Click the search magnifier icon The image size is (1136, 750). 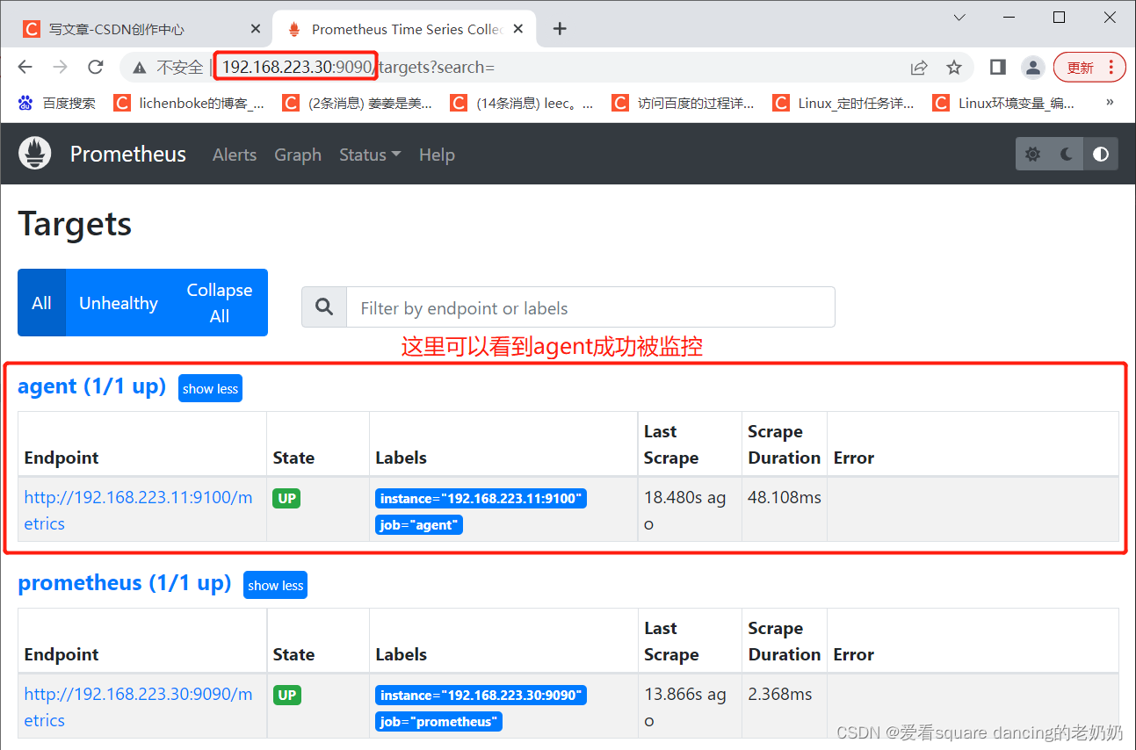tap(324, 307)
